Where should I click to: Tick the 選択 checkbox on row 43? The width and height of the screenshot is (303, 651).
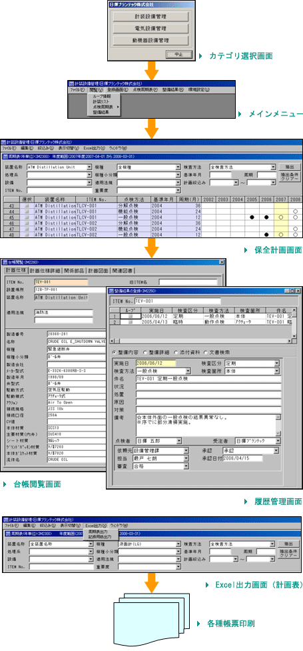click(x=27, y=205)
